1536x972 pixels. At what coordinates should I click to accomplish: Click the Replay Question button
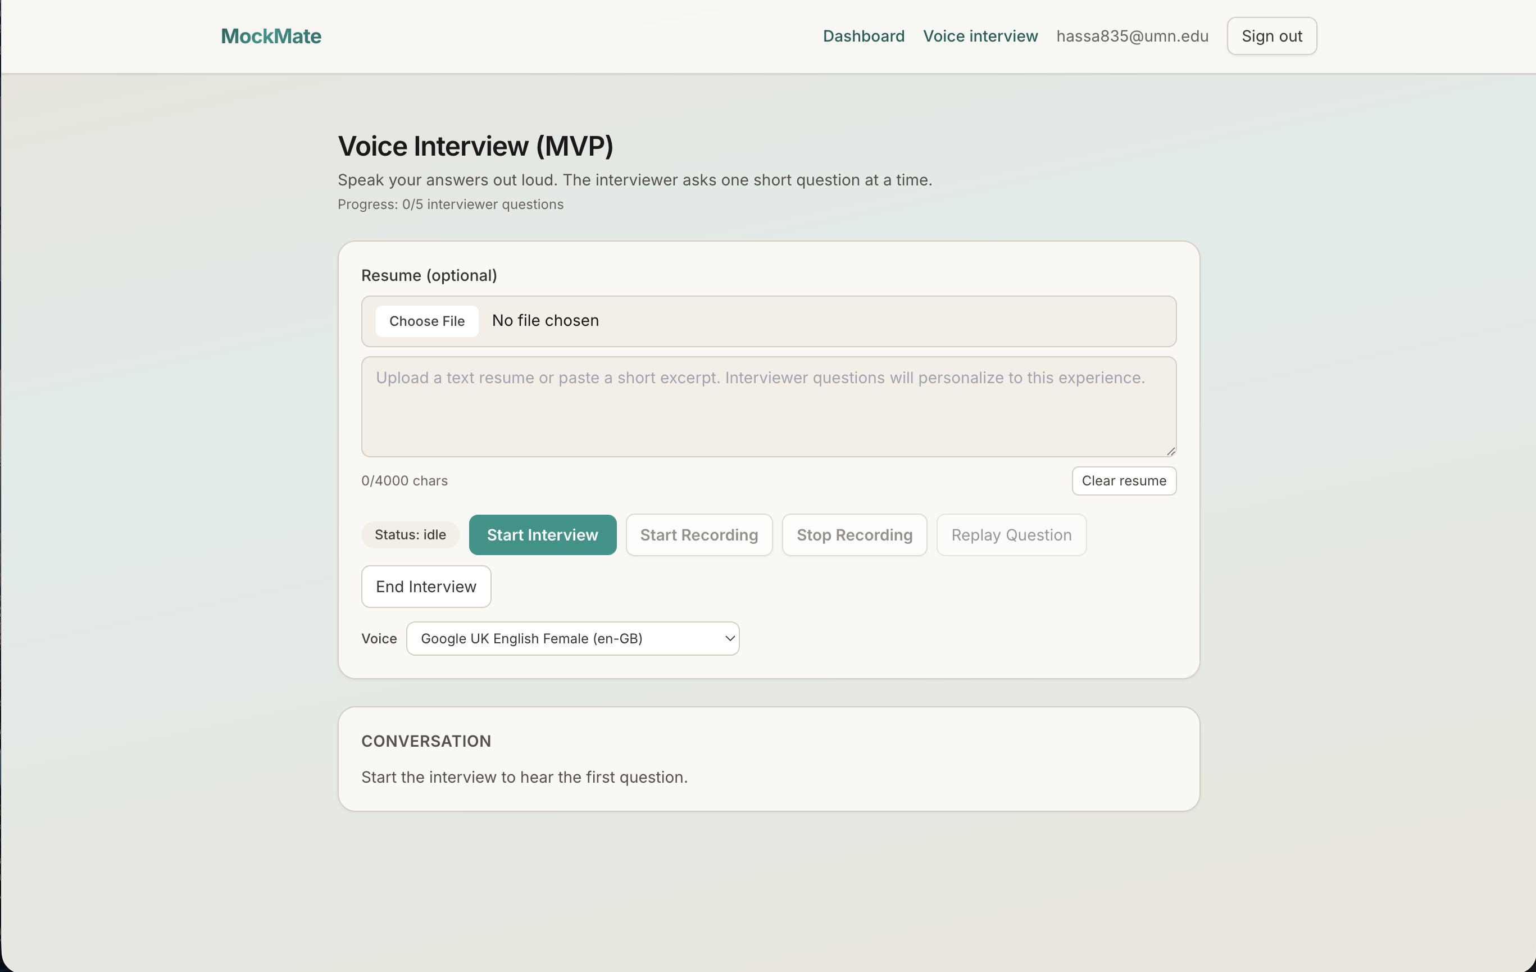[x=1010, y=534]
